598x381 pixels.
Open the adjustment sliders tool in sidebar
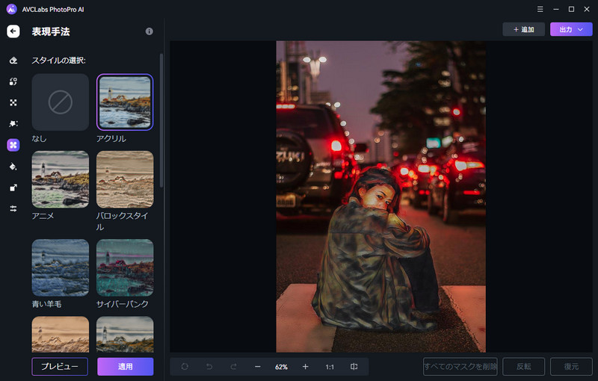(13, 208)
